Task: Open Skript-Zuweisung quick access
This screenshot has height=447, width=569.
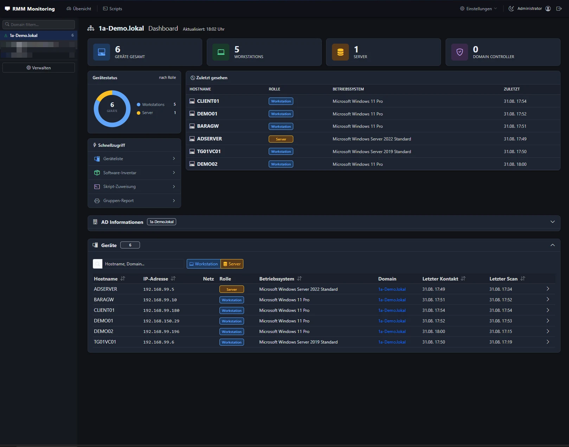Action: 134,187
